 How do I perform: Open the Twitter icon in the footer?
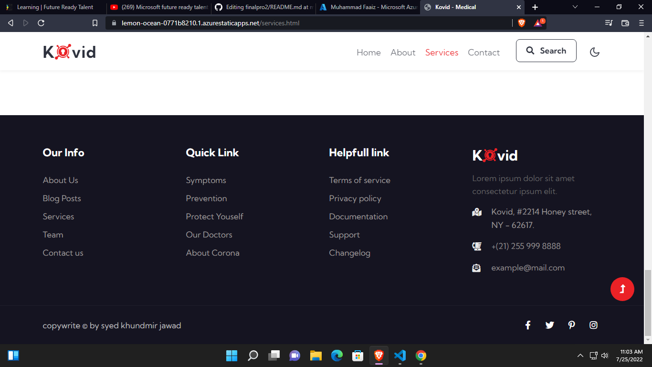tap(549, 325)
